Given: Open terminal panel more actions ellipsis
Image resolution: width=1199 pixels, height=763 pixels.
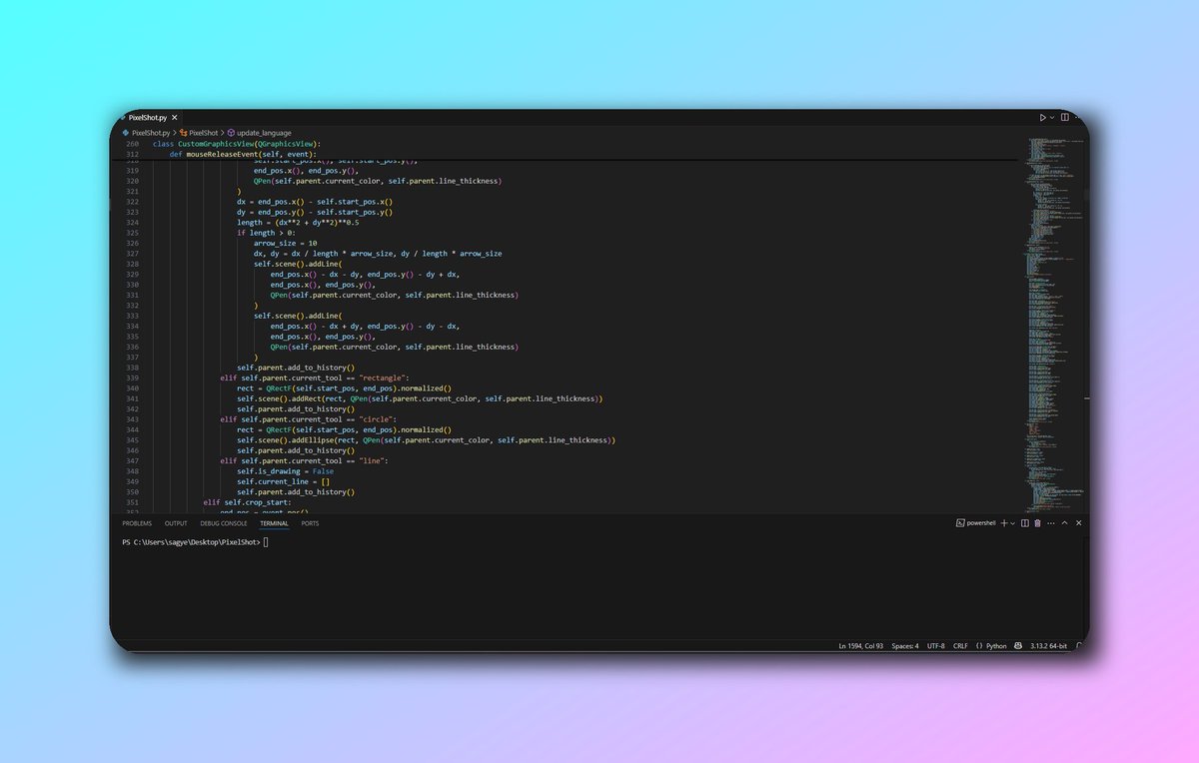Looking at the screenshot, I should point(1050,523).
